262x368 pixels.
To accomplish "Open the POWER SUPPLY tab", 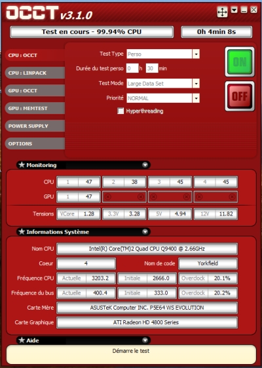I will (x=35, y=126).
